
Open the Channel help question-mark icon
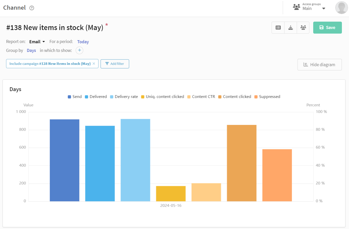tap(32, 8)
